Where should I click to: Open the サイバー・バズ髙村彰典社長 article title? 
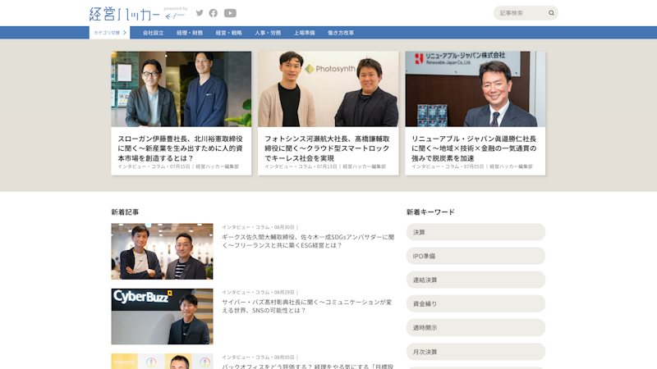point(307,306)
